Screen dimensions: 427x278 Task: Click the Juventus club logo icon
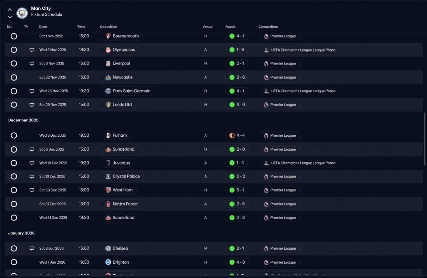pyautogui.click(x=108, y=163)
